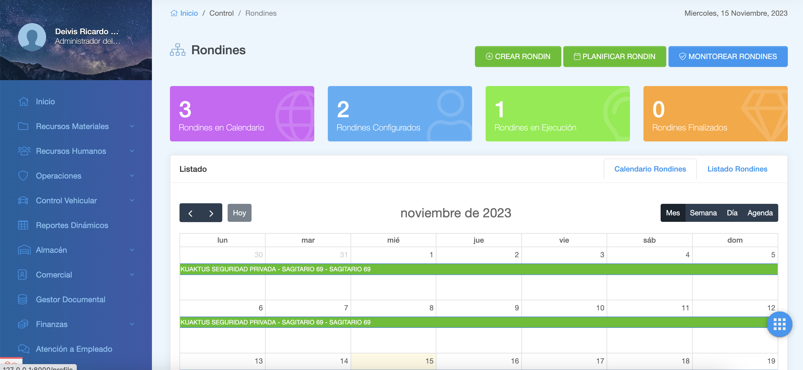803x370 pixels.
Task: Click the Operaciones shield icon
Action: pyautogui.click(x=23, y=176)
